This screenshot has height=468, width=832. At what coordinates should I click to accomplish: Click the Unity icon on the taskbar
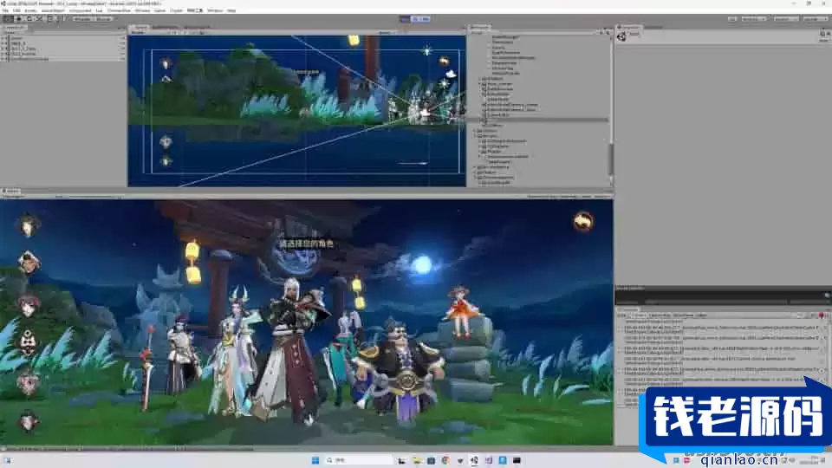coord(474,460)
